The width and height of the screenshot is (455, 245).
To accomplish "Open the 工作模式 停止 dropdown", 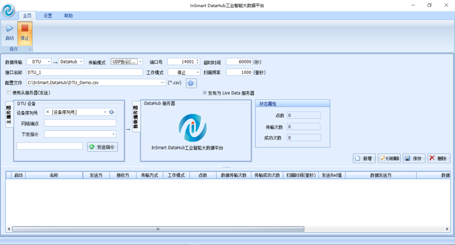I will [x=198, y=72].
